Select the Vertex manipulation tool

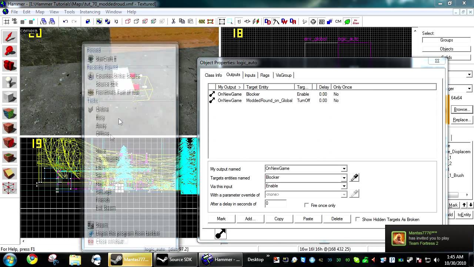pos(10,188)
